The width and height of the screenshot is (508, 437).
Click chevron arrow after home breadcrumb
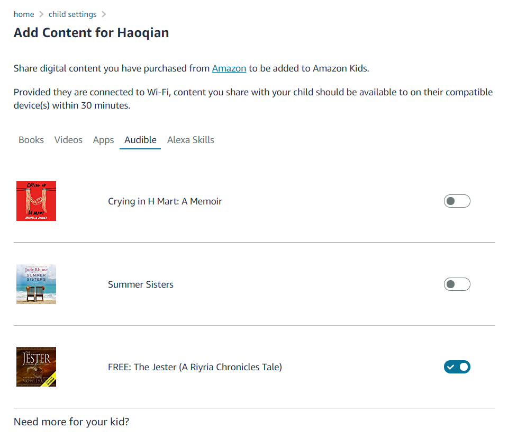(41, 14)
